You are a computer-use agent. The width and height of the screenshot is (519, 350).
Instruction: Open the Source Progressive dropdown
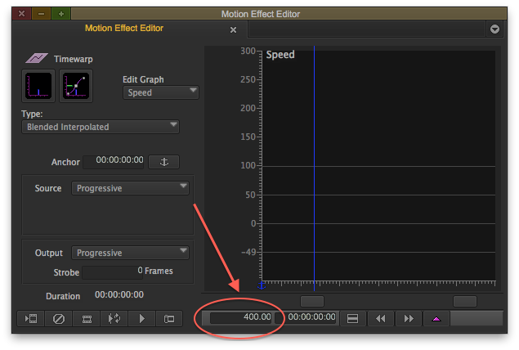[x=130, y=188]
